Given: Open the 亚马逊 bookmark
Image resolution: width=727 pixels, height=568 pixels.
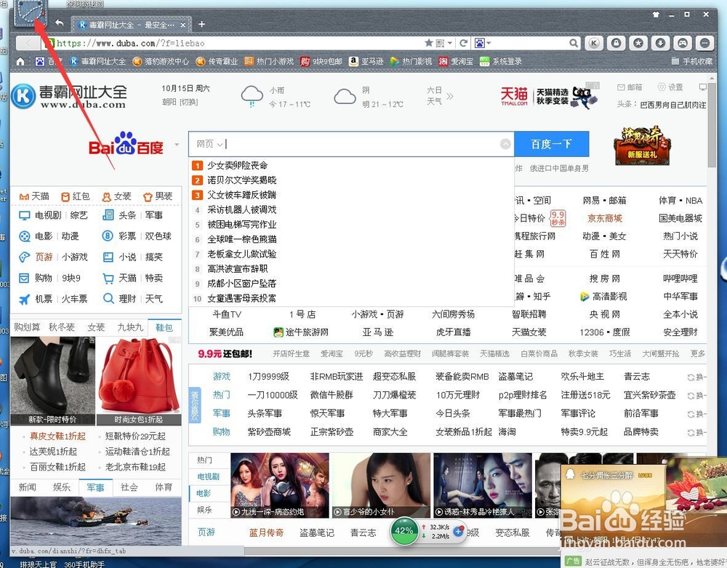Looking at the screenshot, I should pyautogui.click(x=366, y=61).
